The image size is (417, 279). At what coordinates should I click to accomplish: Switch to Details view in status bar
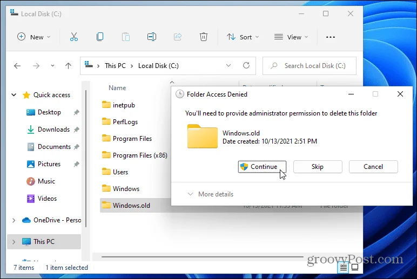(344, 268)
